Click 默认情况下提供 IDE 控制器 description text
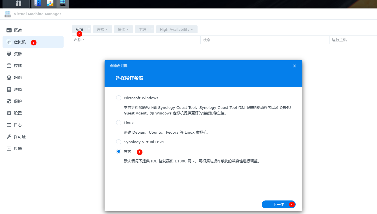 coord(192,161)
